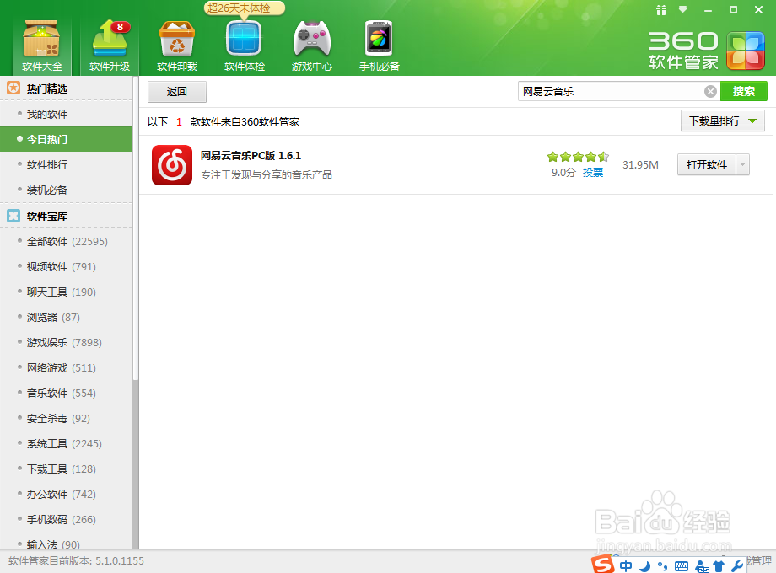
Task: Click the 投票 vote link
Action: 592,173
